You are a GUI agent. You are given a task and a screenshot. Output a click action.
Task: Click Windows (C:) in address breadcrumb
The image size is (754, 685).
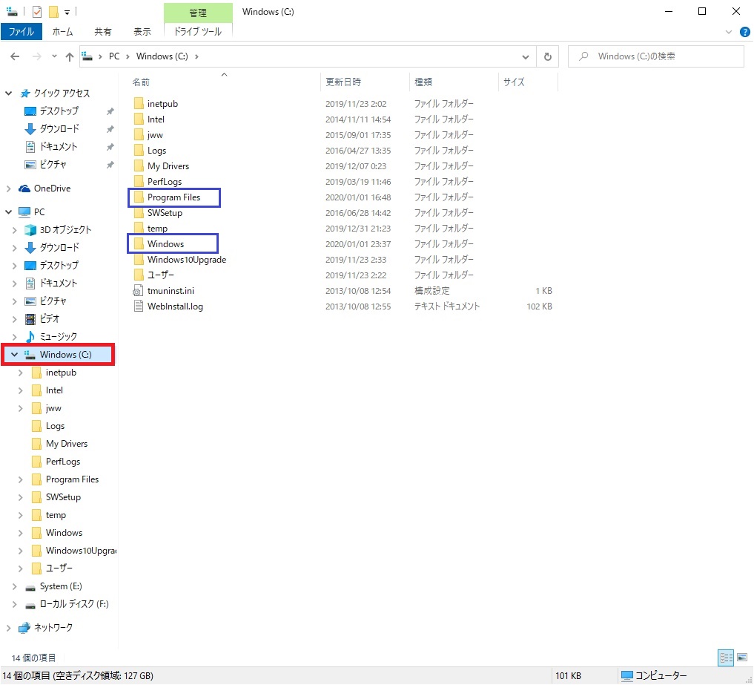pos(162,56)
